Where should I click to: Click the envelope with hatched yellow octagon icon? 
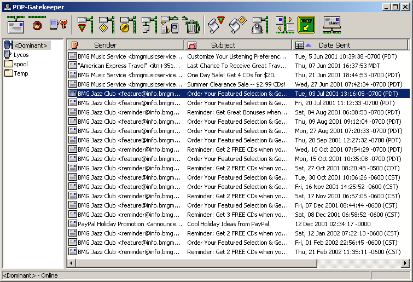coord(128,25)
